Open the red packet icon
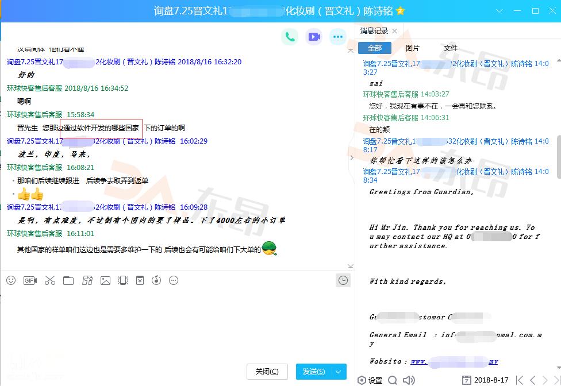 click(x=140, y=280)
